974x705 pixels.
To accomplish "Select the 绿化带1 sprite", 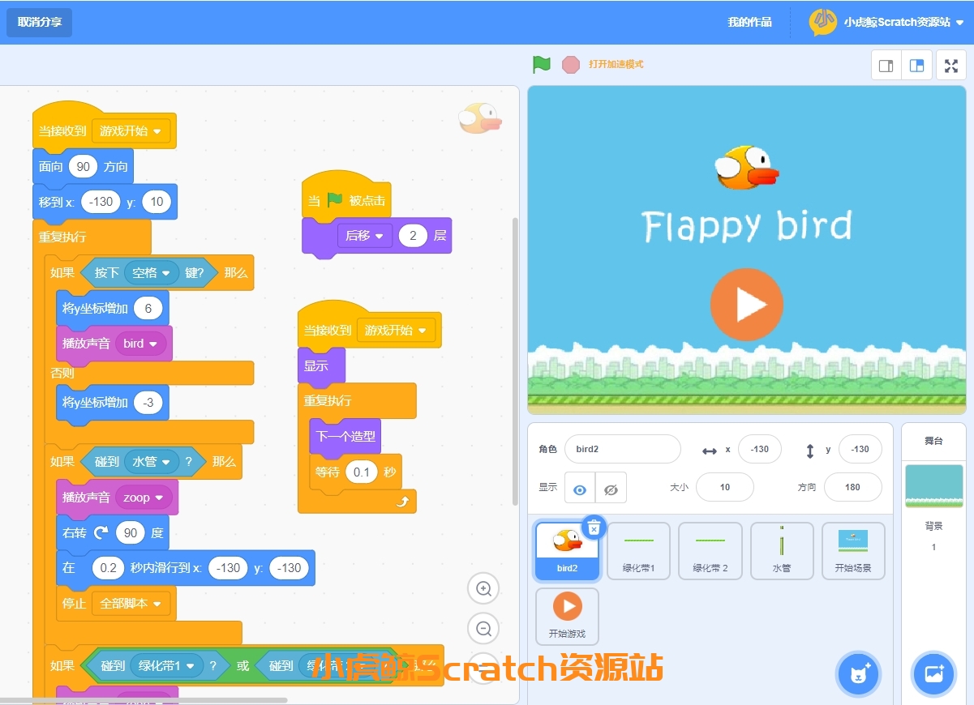I will (638, 551).
